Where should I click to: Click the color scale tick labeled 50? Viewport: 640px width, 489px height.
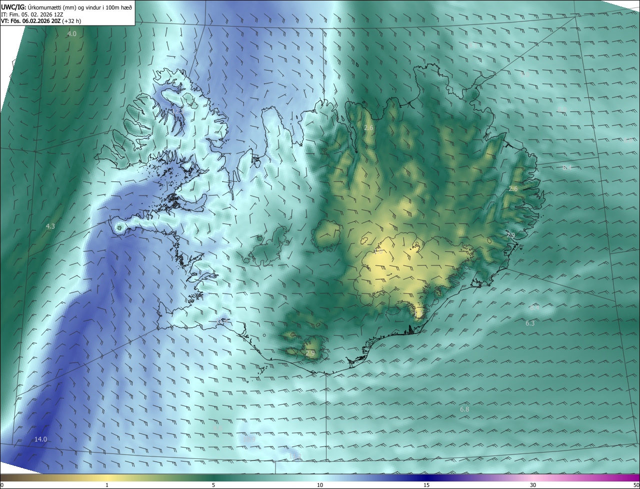(x=636, y=485)
